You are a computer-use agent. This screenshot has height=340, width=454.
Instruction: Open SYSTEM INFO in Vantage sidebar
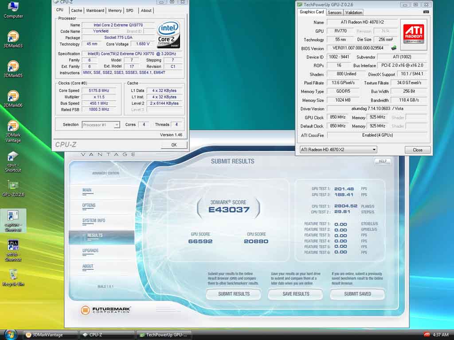click(x=94, y=220)
